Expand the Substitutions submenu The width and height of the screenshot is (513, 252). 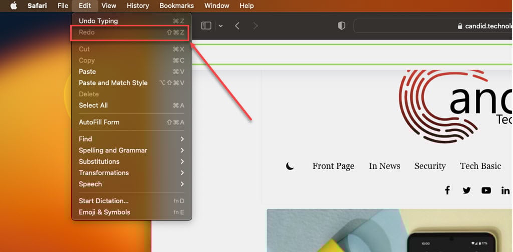(132, 162)
